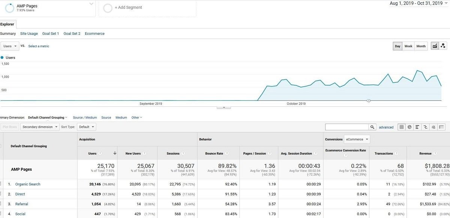Screen dimensions: 450x218
Task: Open the Organic Search channel link
Action: pos(28,184)
